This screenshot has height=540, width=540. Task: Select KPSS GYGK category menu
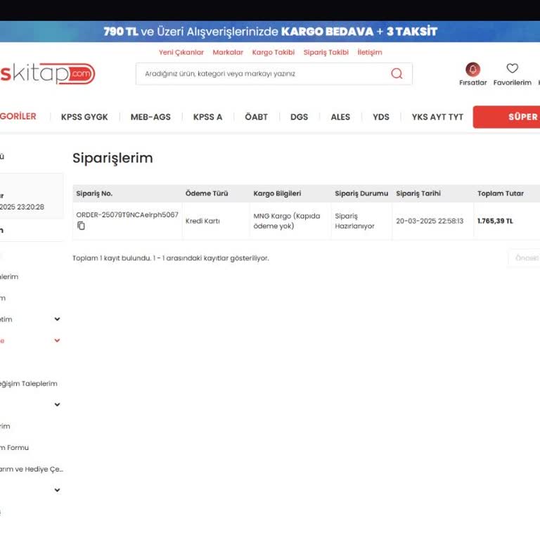pos(84,117)
